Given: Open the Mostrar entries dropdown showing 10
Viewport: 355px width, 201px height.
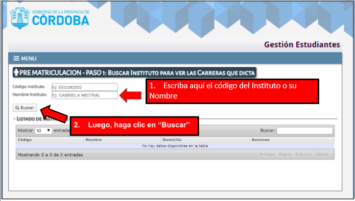Looking at the screenshot, I should (x=43, y=131).
